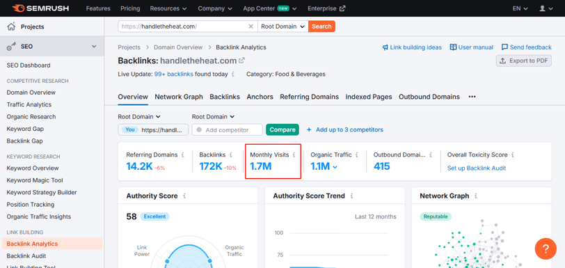Click the Authority Score info icon
Viewport: 565px width, 268px height.
(x=184, y=196)
